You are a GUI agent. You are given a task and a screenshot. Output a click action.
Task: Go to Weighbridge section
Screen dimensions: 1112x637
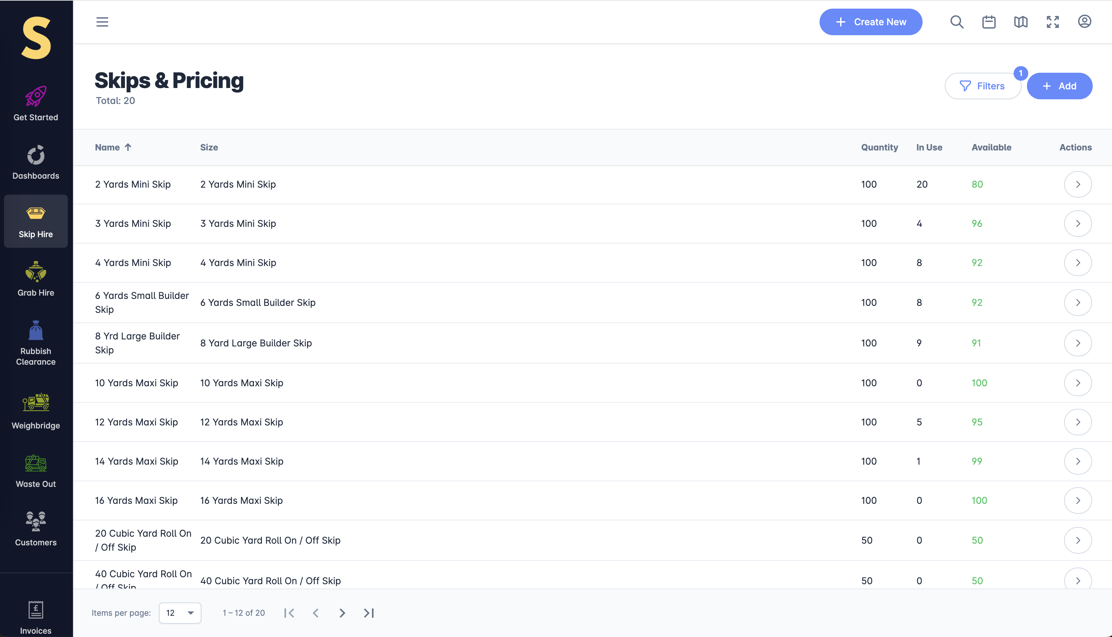(36, 411)
